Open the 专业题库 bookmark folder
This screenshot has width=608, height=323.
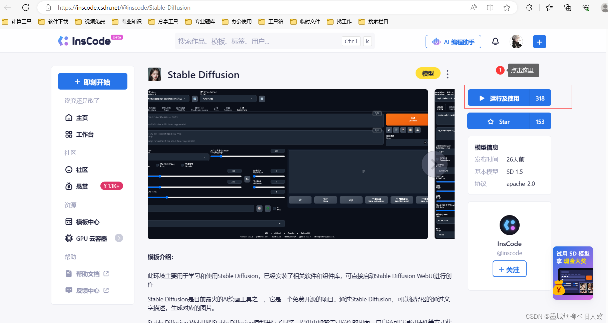[x=200, y=22]
